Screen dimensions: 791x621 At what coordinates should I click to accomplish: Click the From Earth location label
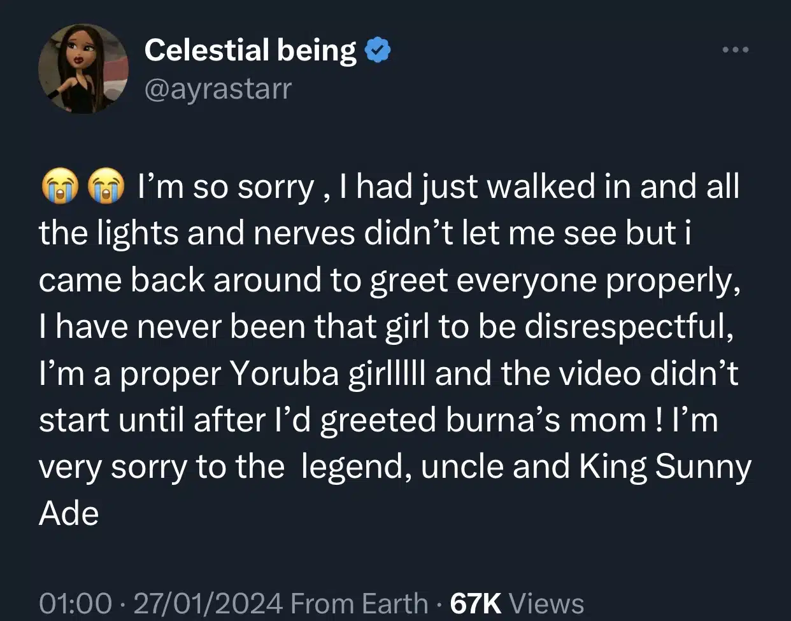(x=360, y=603)
